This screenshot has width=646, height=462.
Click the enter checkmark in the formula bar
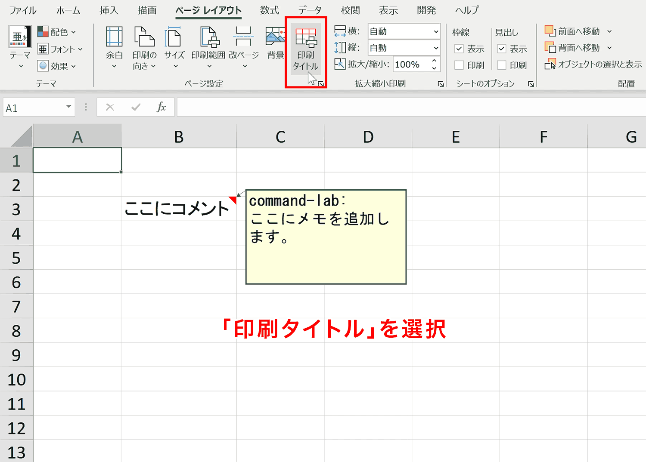point(136,108)
